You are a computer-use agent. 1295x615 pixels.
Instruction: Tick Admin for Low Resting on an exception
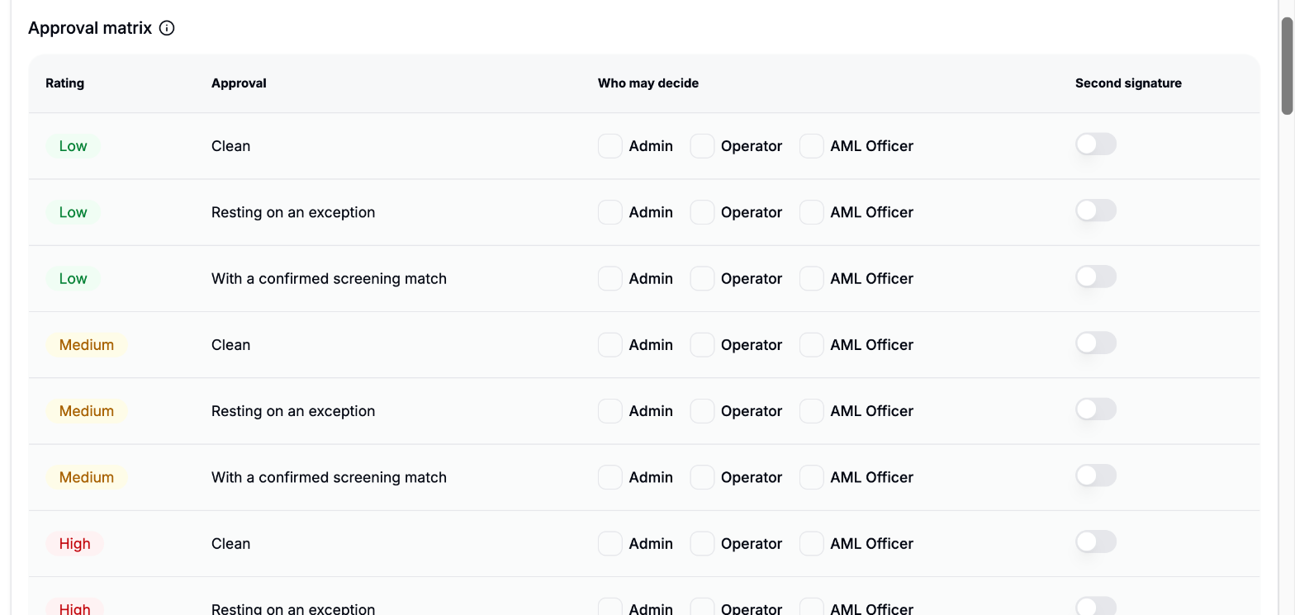610,212
